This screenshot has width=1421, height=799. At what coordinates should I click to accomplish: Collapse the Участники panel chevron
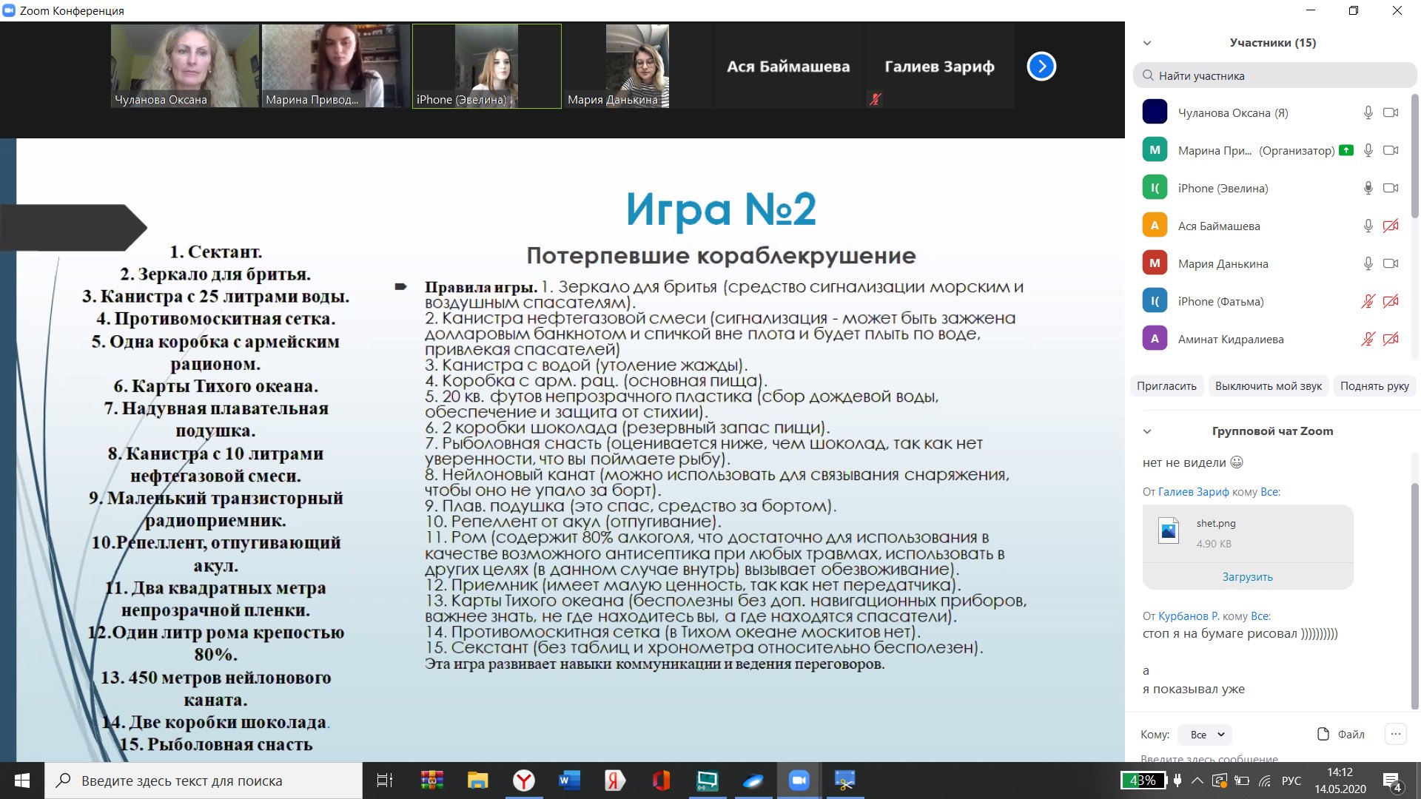(1147, 43)
